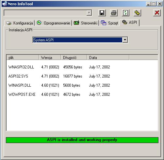Sort by the Wersja column header
Screen dimensions: 164x160
point(50,57)
